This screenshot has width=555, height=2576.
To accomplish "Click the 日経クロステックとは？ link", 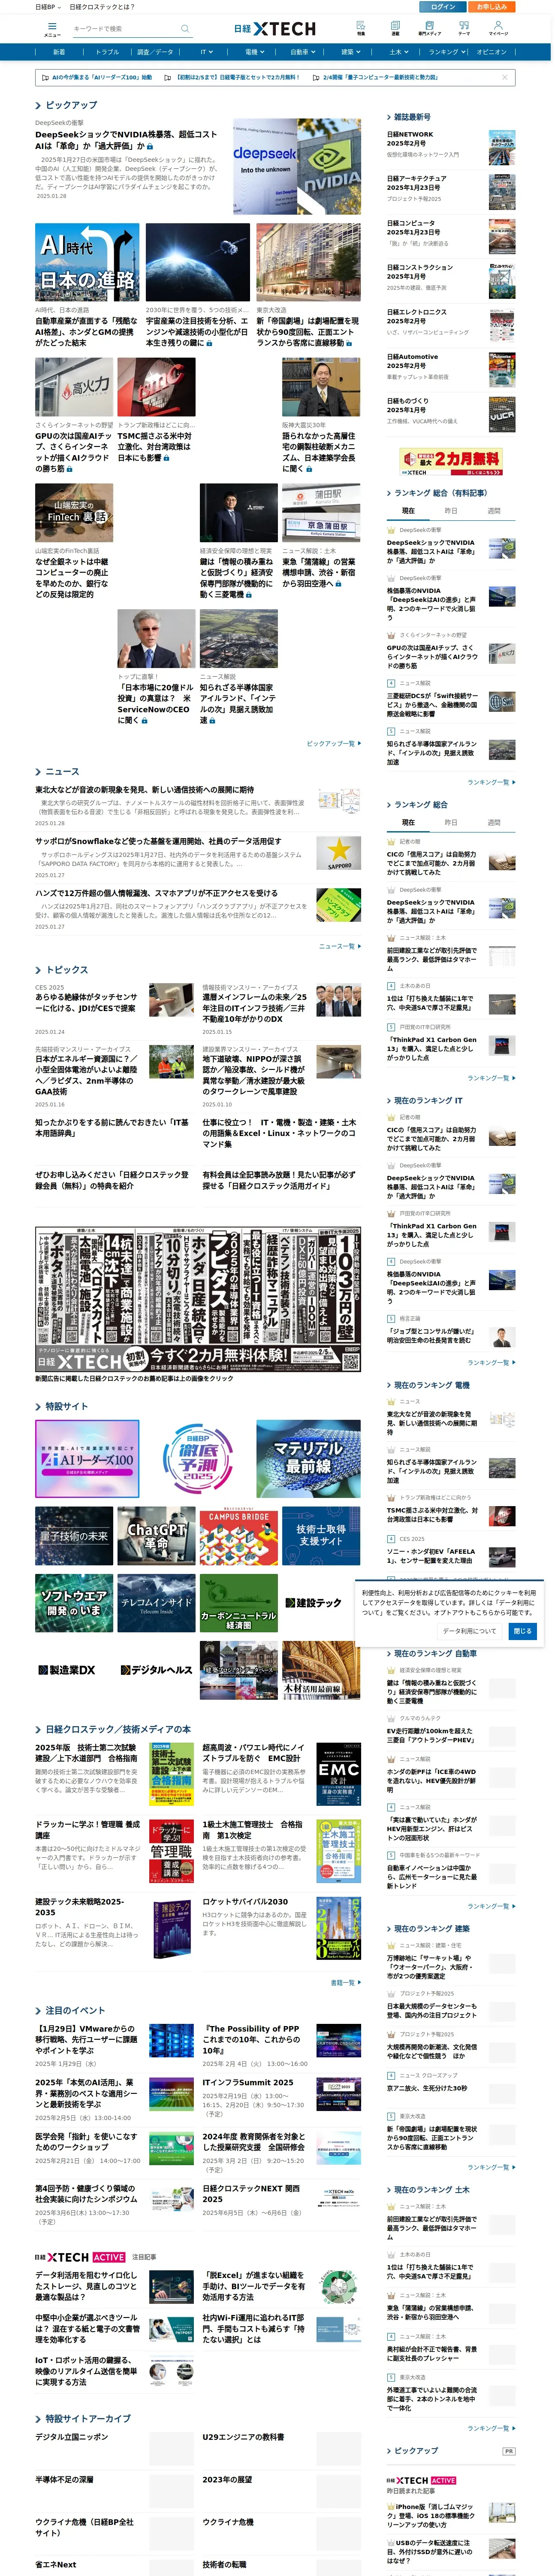I will (102, 6).
